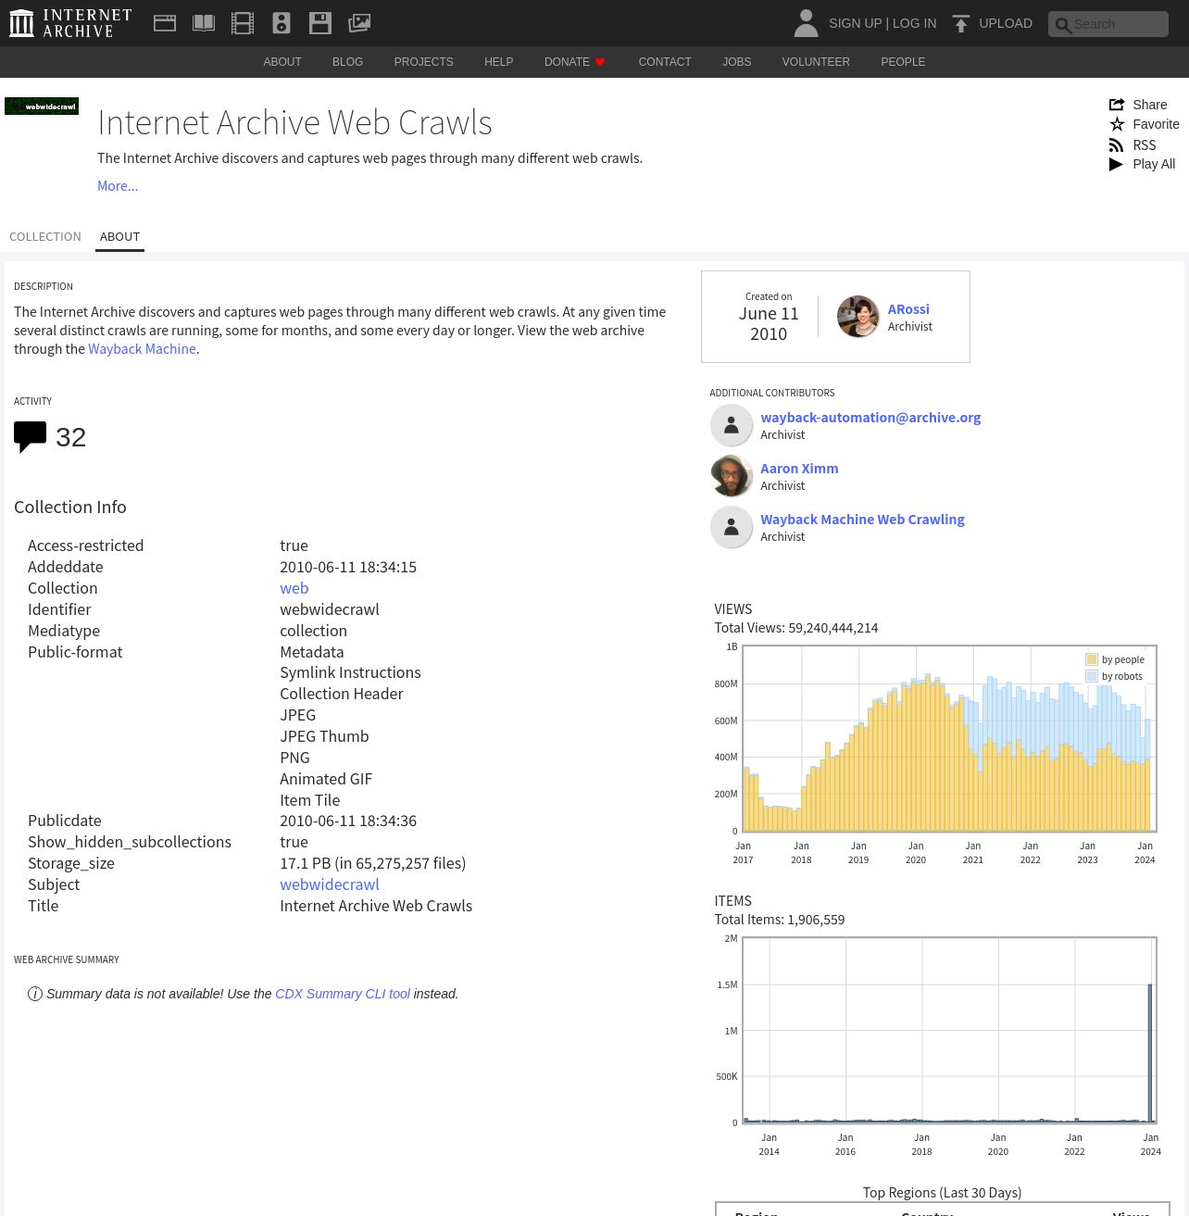Click the Share icon

click(1117, 105)
